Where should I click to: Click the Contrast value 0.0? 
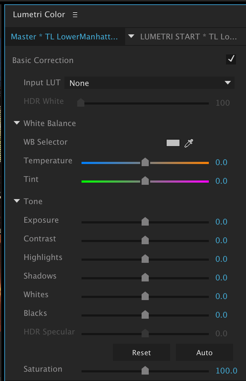[x=221, y=240]
